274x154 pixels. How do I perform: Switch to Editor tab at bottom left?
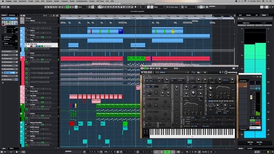click(x=12, y=148)
